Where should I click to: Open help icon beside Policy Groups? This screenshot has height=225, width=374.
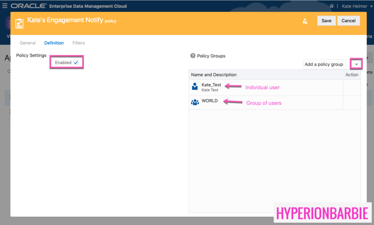coord(193,56)
